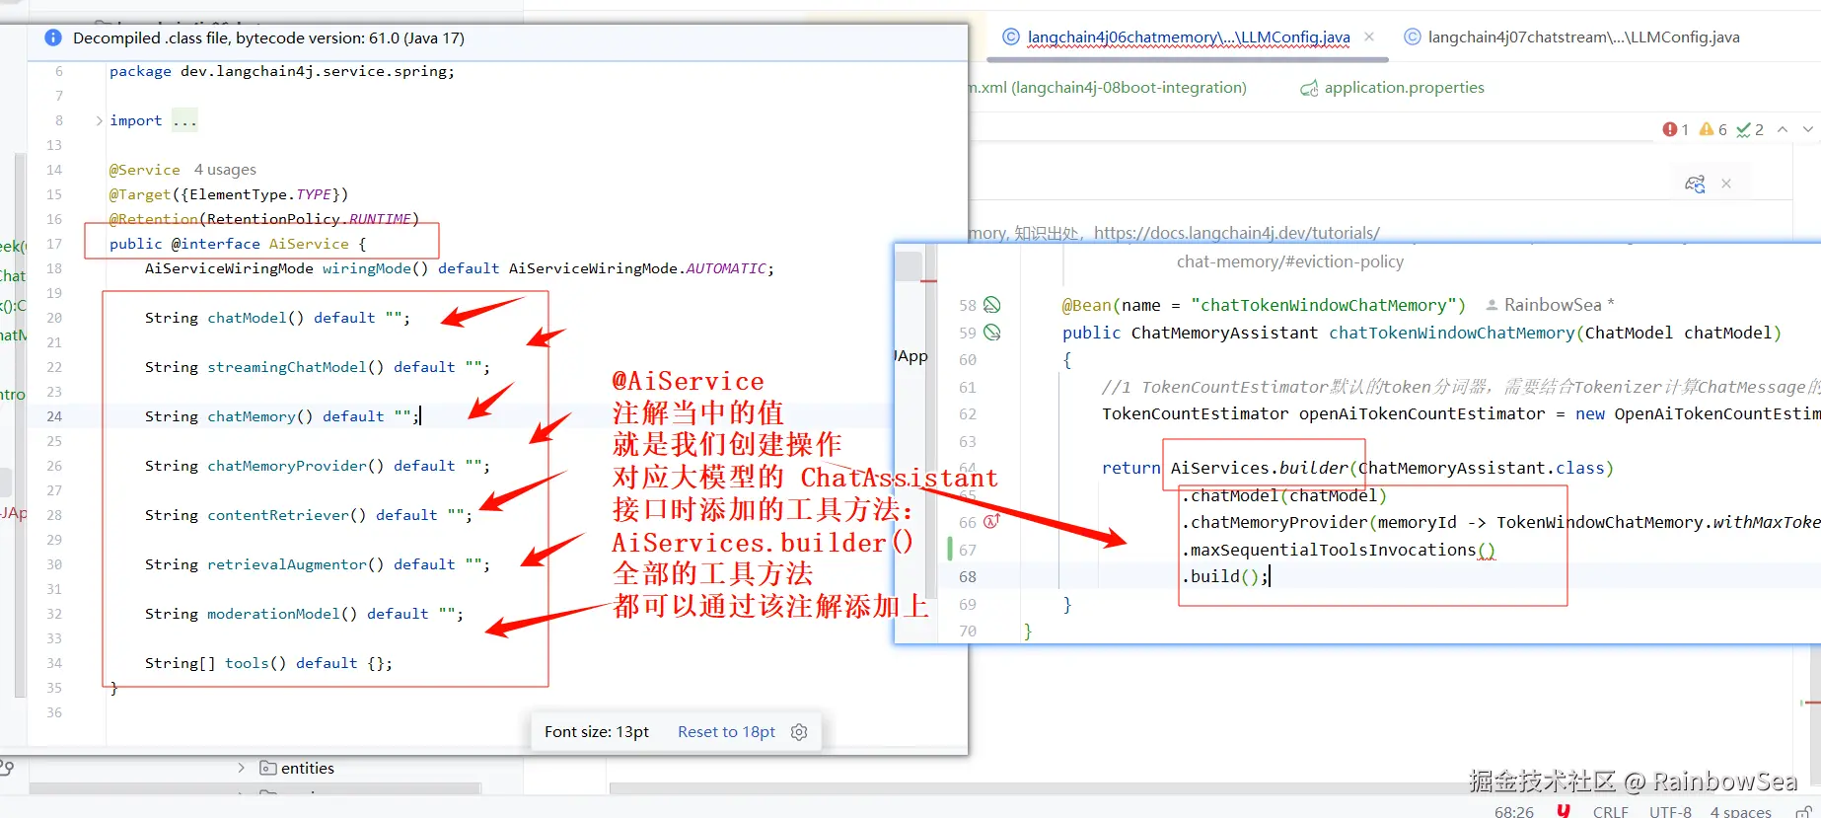1821x818 pixels.
Task: Click the version control icon at bottom-left
Action: [7, 767]
